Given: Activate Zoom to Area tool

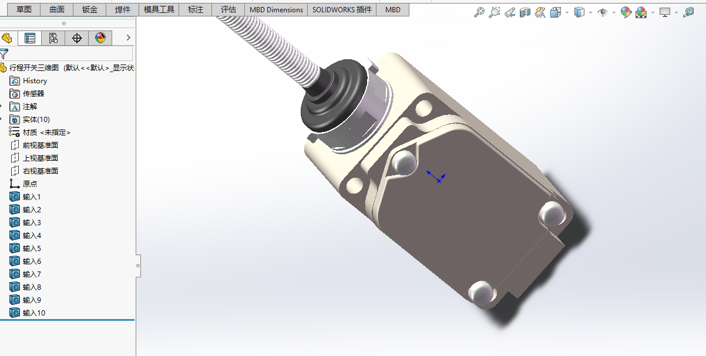Looking at the screenshot, I should pos(495,12).
